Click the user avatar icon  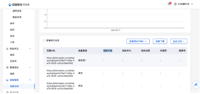[x=175, y=4]
